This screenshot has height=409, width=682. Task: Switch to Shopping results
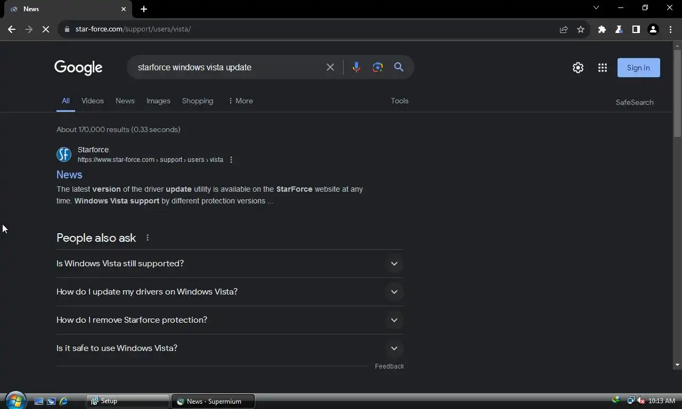(198, 101)
